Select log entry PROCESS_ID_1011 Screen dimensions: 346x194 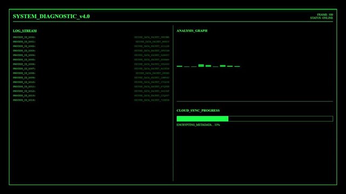[x=91, y=87]
